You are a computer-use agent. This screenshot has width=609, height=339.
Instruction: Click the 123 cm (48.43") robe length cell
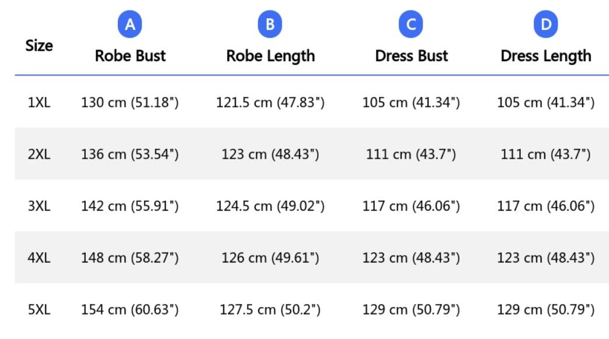tap(270, 154)
